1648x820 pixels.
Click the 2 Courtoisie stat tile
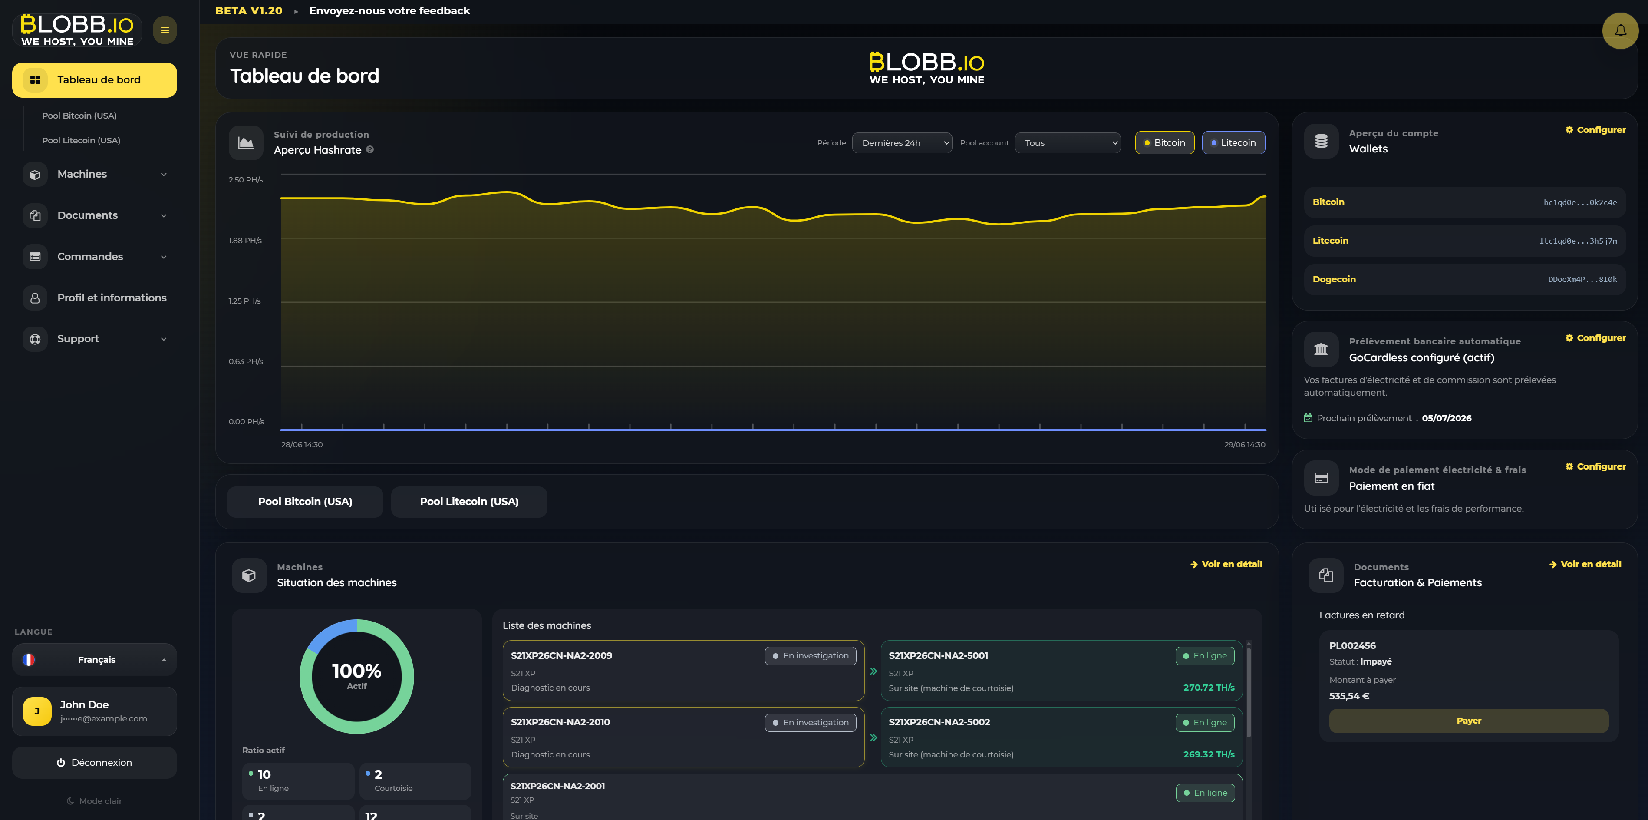pyautogui.click(x=415, y=781)
